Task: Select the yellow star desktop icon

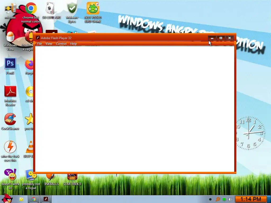Action: [x=29, y=119]
